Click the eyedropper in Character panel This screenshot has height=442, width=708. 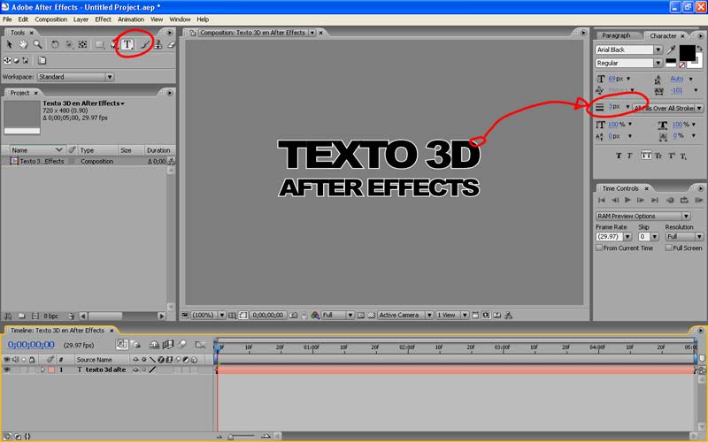(x=672, y=50)
